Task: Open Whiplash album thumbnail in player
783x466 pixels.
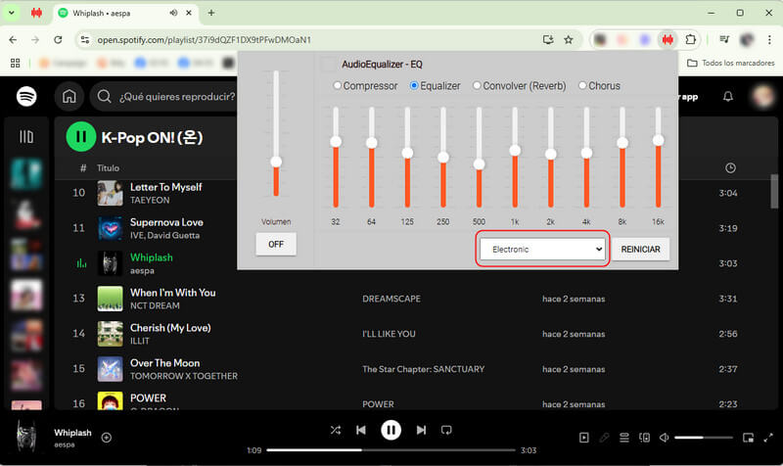Action: pos(26,436)
